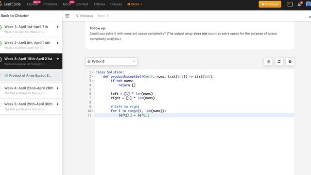The height and width of the screenshot is (175, 311).
Task: Open the Python3 language dropdown
Action: click(111, 62)
